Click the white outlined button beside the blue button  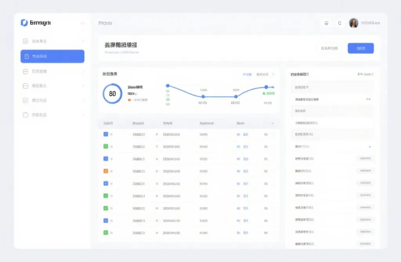329,48
